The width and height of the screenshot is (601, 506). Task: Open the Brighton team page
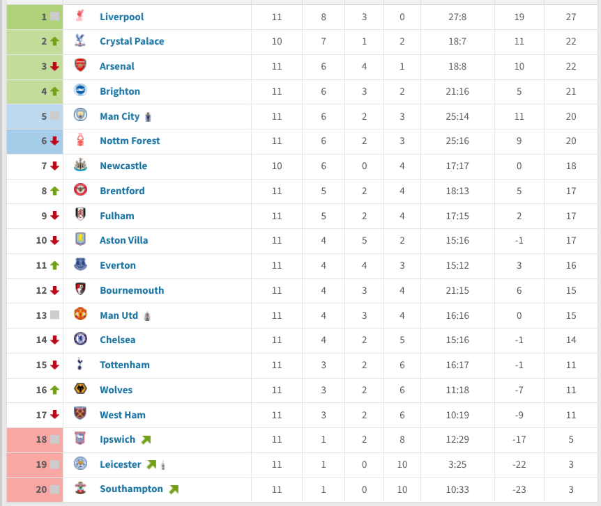point(120,91)
